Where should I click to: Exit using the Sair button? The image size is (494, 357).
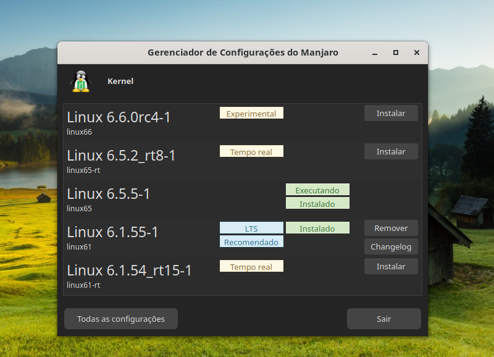[x=383, y=319]
